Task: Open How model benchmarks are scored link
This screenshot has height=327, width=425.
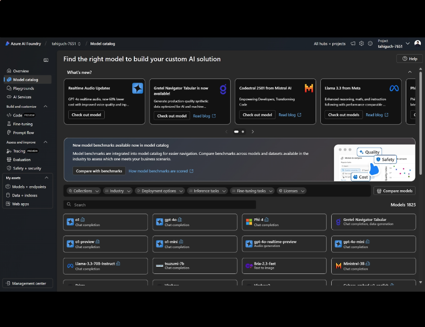Action: tap(161, 171)
